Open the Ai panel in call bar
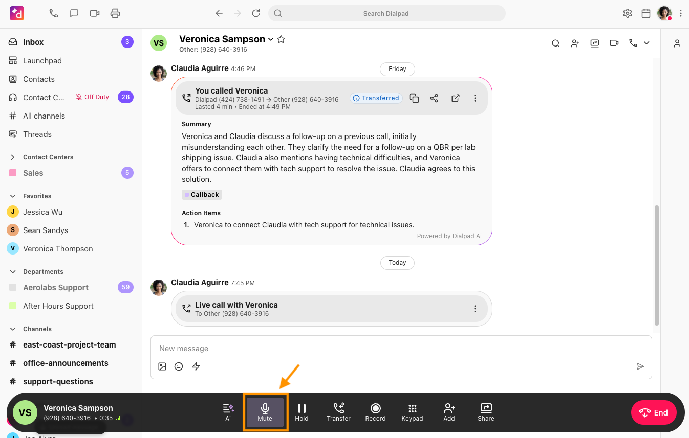Screen dimensions: 689x438 (x=228, y=412)
